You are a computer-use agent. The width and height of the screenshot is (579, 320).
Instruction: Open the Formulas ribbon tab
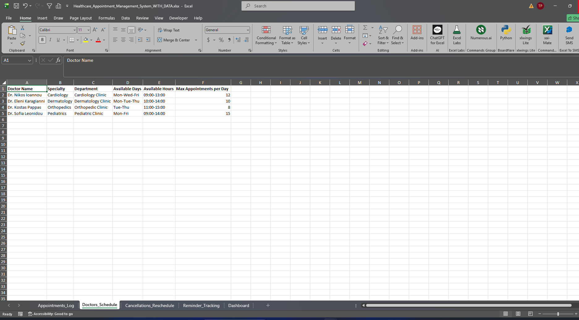point(107,18)
